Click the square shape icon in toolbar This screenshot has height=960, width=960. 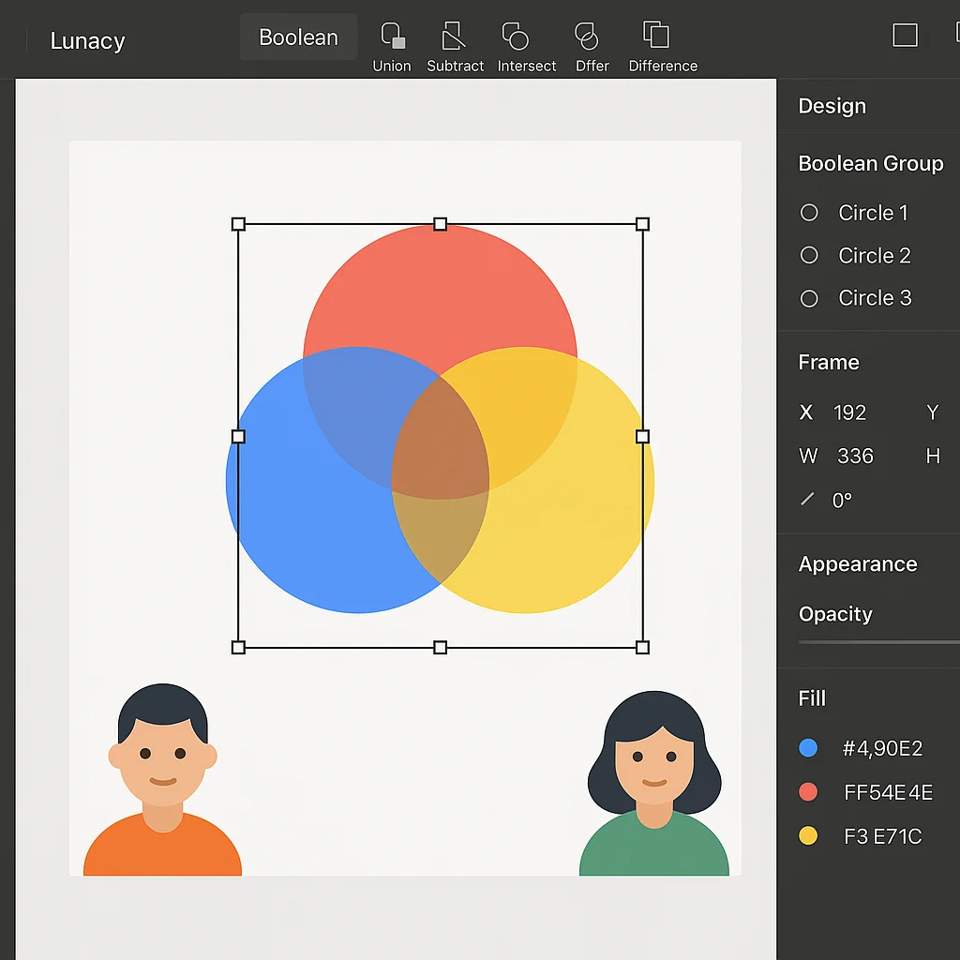tap(905, 36)
